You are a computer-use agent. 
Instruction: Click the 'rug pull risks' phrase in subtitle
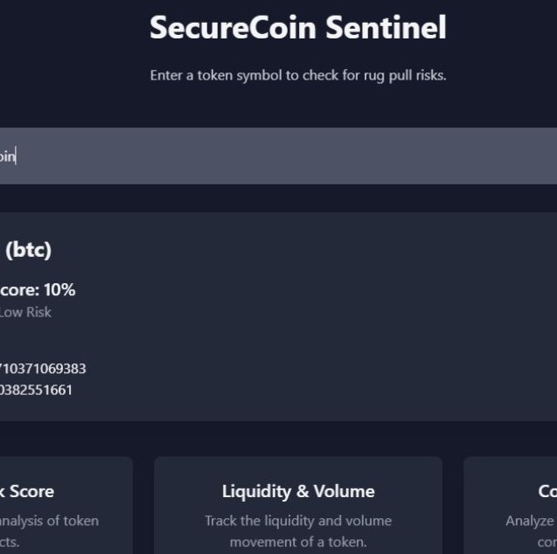click(406, 75)
